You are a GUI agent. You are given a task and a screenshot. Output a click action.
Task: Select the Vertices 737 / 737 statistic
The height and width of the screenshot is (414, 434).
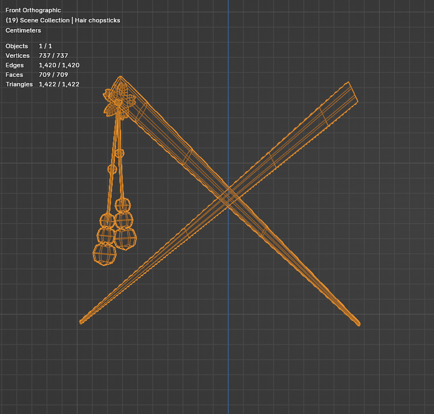37,56
